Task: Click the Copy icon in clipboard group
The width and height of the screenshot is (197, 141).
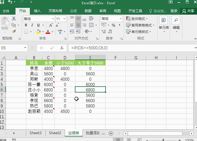Action: click(x=14, y=25)
